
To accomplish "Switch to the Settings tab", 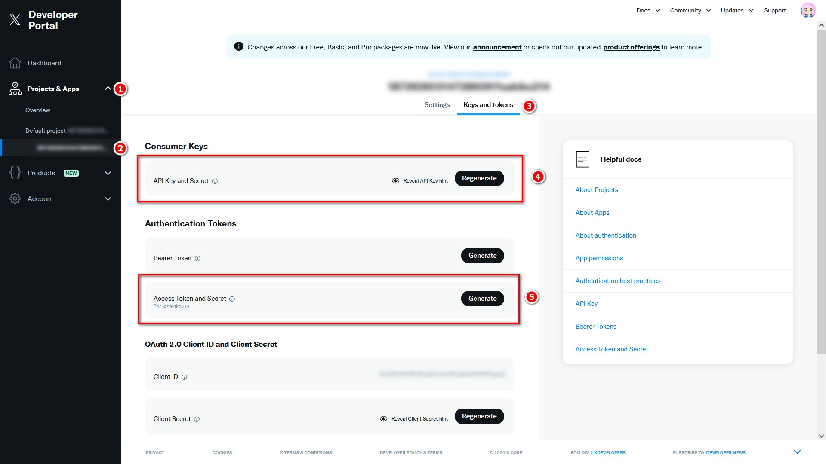I will click(x=437, y=105).
